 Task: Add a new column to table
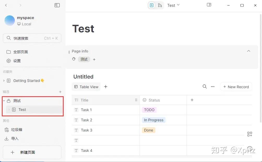pyautogui.click(x=192, y=100)
